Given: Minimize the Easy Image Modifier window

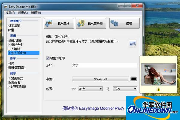Looking at the screenshot, I should [121, 6].
